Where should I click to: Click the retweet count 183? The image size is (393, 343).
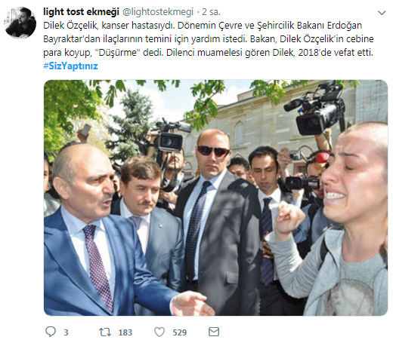[125, 332]
